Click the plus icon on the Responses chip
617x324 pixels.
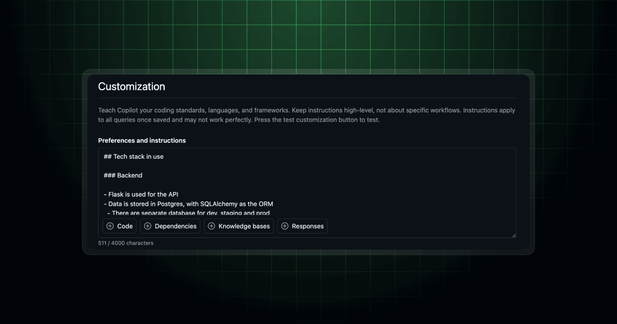coord(284,226)
